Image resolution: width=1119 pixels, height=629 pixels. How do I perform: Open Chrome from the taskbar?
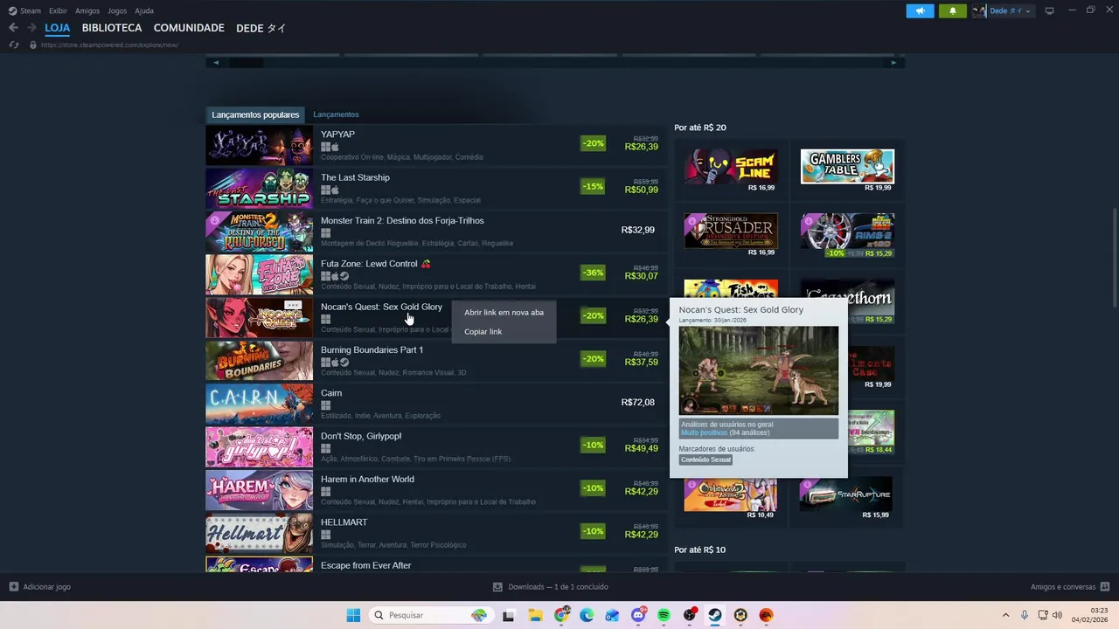tap(561, 615)
